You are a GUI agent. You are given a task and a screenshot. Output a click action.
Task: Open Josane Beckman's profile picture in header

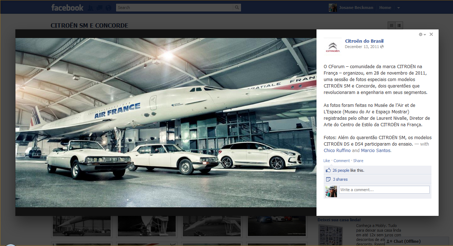point(333,8)
